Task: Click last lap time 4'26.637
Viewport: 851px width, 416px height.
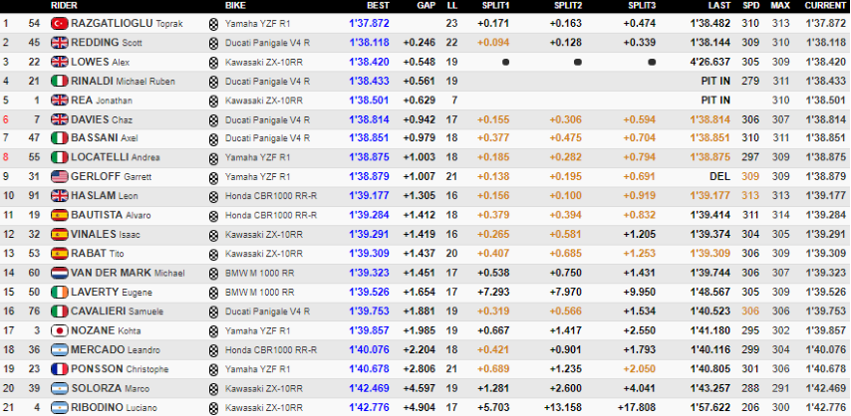Action: tap(710, 62)
